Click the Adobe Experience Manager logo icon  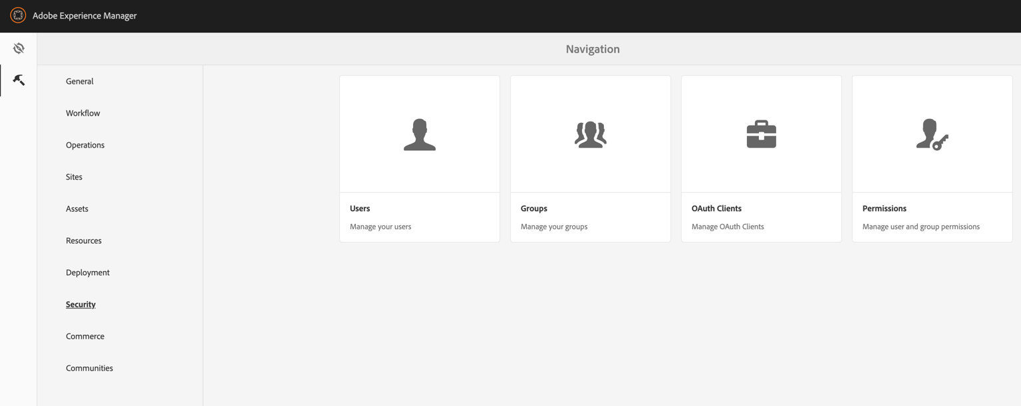coord(18,15)
